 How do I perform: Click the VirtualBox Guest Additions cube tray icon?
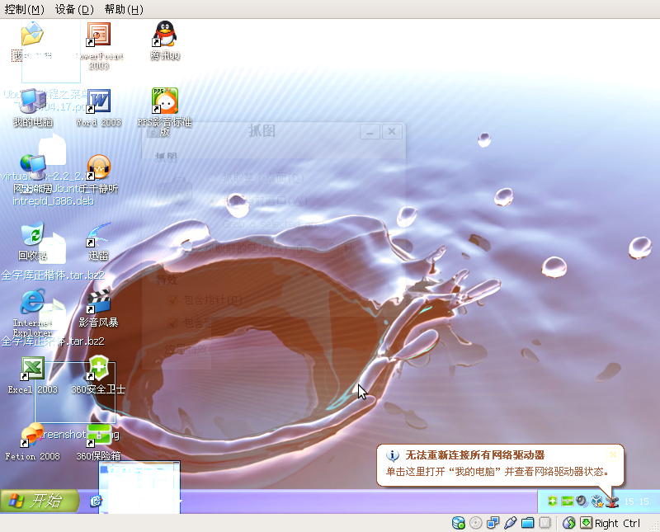pyautogui.click(x=596, y=501)
